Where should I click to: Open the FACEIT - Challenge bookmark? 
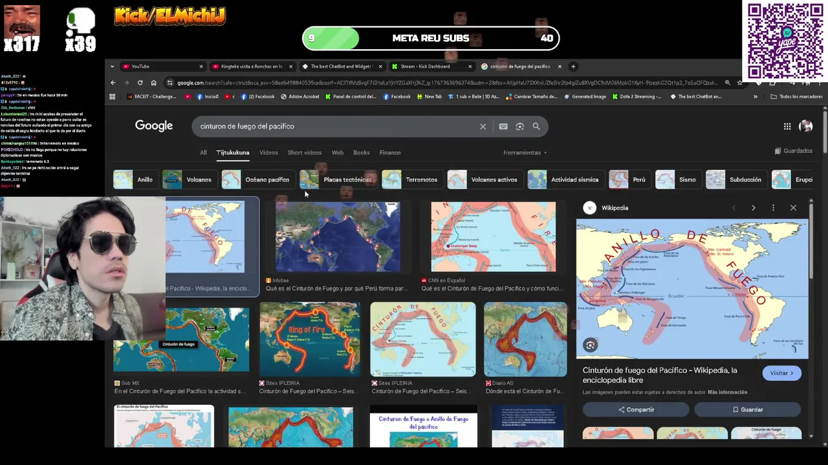pyautogui.click(x=151, y=97)
